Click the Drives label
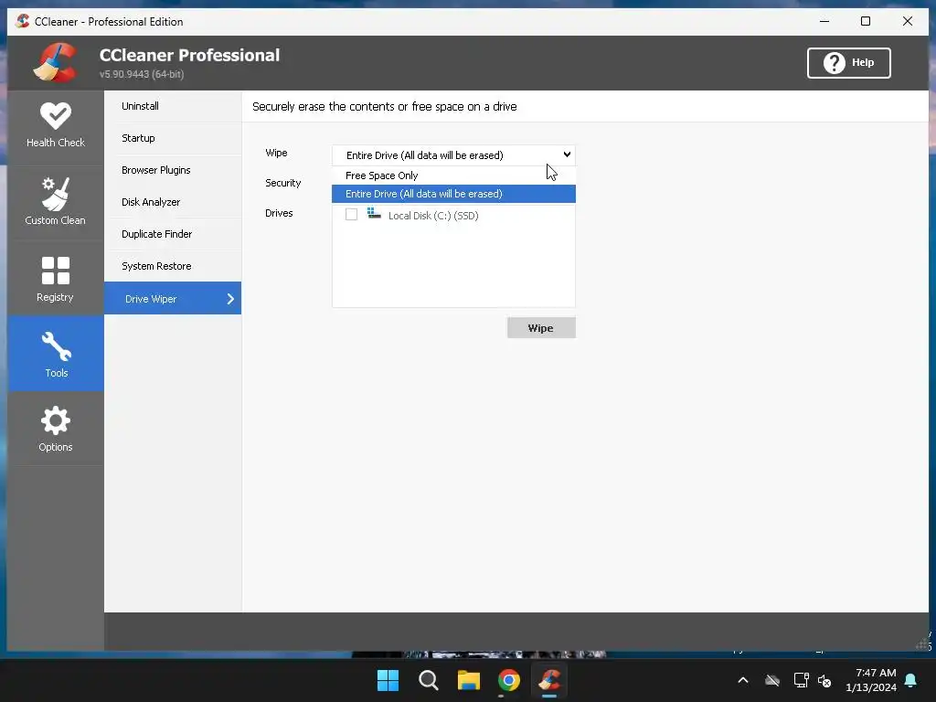Image resolution: width=936 pixels, height=702 pixels. (x=279, y=213)
